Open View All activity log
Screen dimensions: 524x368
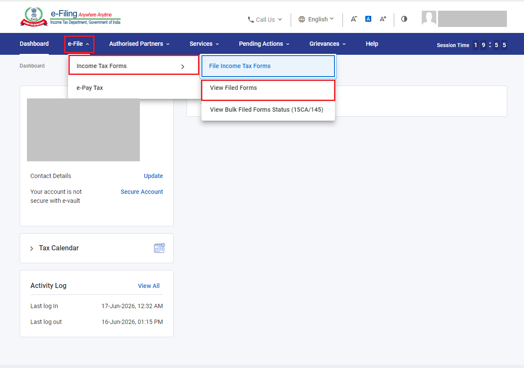(149, 286)
